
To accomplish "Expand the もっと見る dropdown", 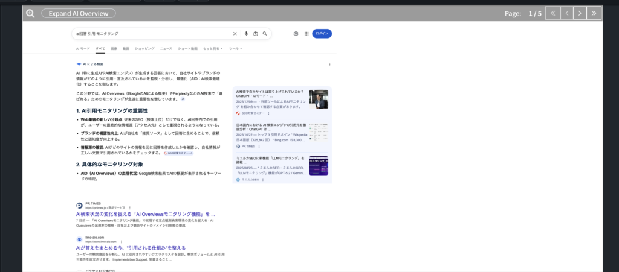I will (x=213, y=48).
